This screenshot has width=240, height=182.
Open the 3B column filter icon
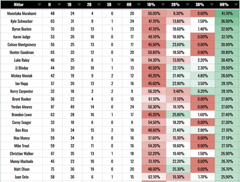click(x=119, y=5)
